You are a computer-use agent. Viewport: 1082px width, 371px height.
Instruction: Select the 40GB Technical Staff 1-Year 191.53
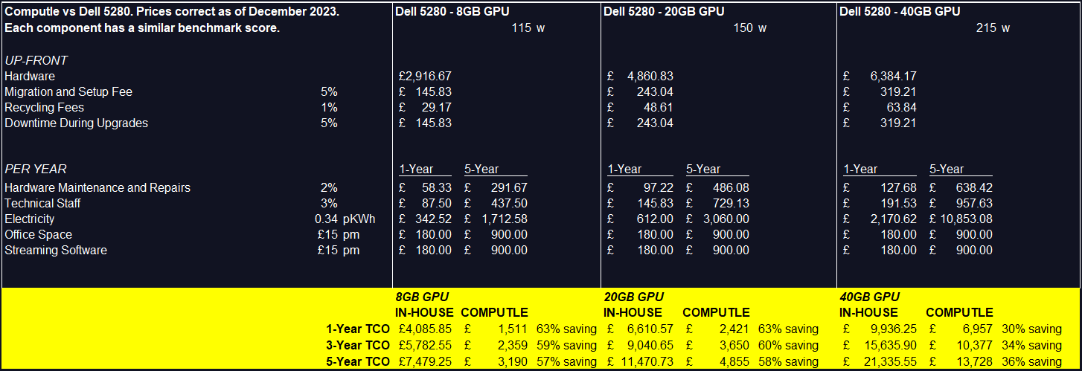897,203
